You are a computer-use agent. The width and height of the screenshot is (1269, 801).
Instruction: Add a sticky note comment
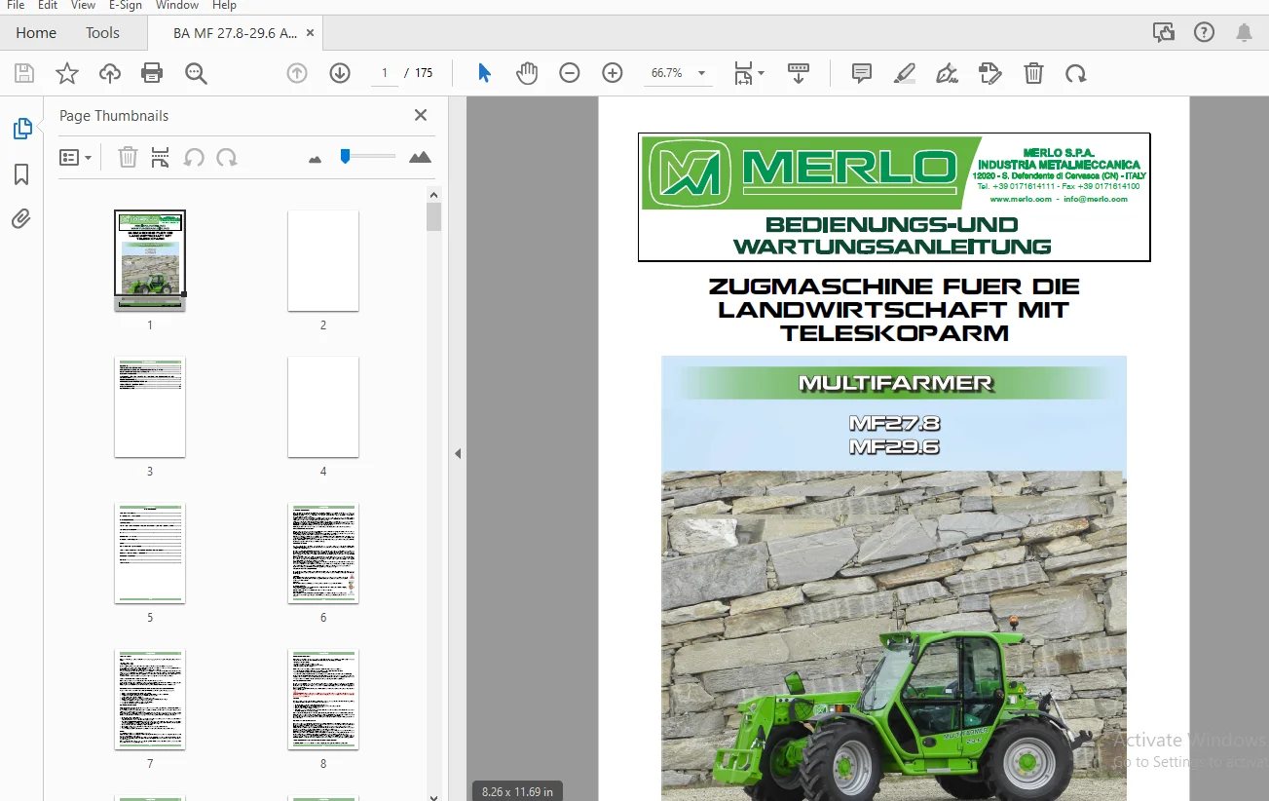point(862,73)
